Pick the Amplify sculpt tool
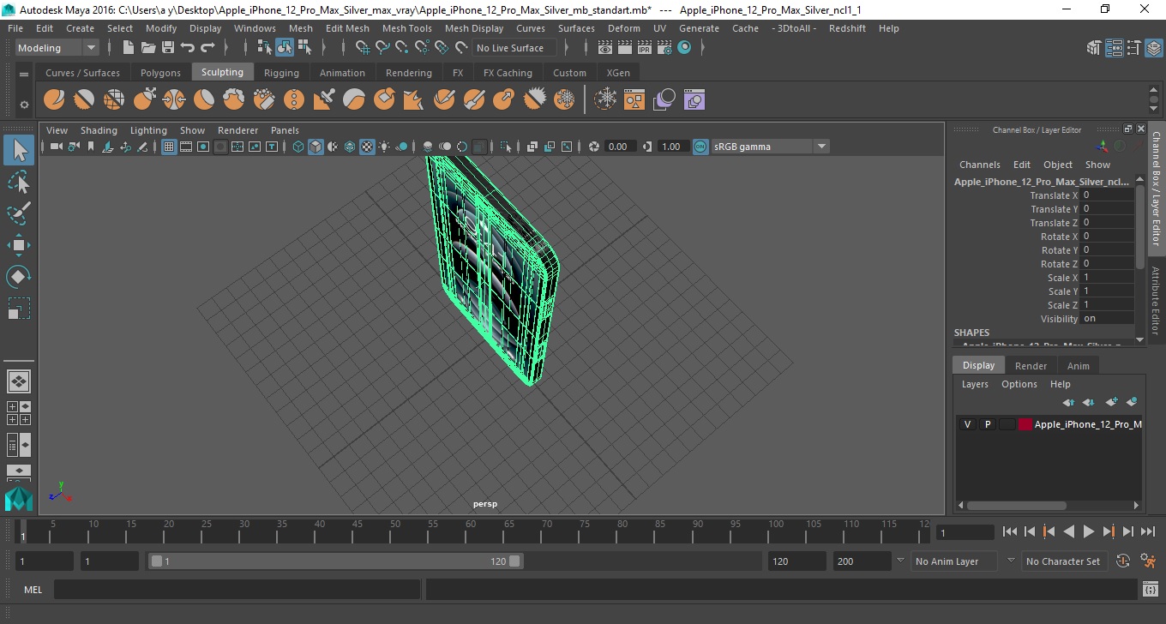This screenshot has height=624, width=1166. [534, 99]
